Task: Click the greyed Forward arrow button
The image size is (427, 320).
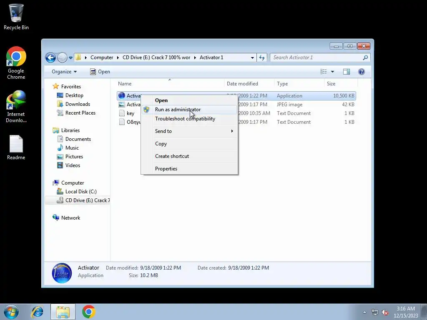Action: (62, 57)
